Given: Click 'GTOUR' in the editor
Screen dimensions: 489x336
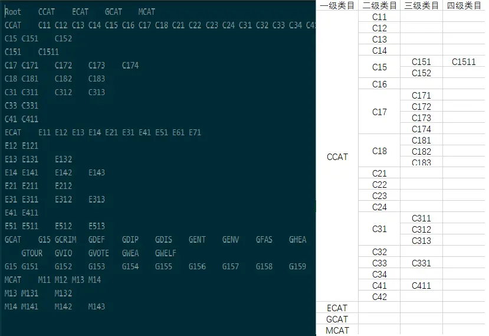Looking at the screenshot, I should pos(32,253).
